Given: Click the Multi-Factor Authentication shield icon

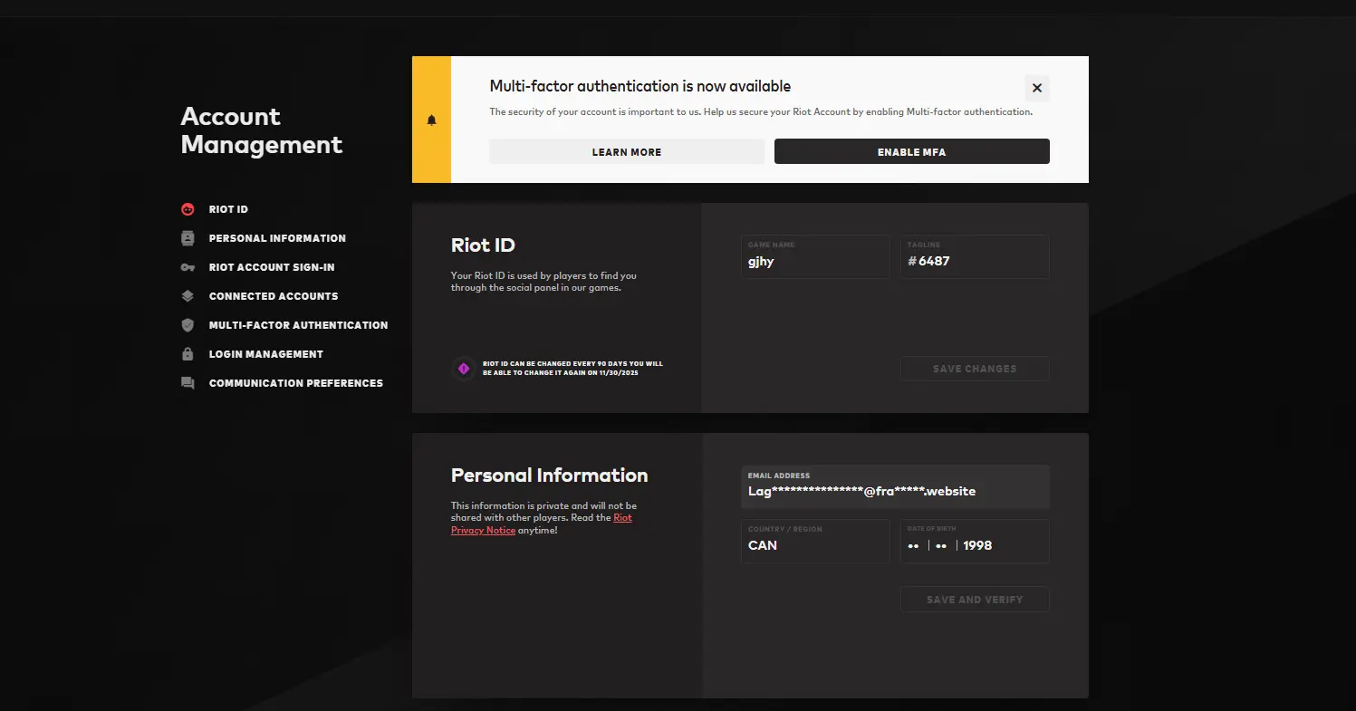Looking at the screenshot, I should 188,325.
